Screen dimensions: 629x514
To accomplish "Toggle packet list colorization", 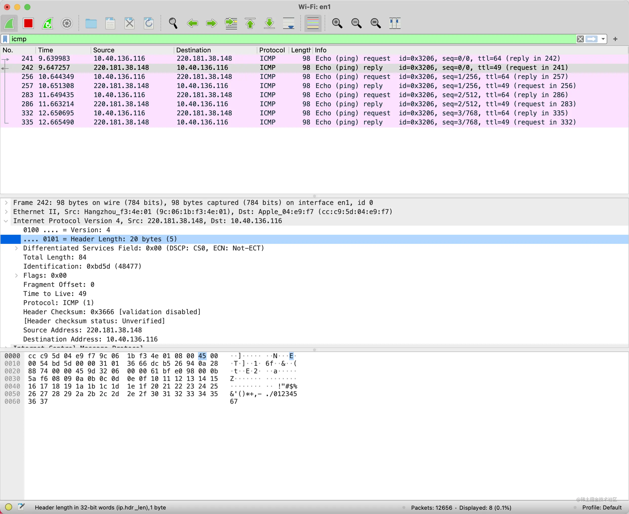I will 313,23.
